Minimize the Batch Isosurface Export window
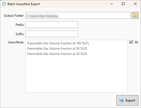The height and width of the screenshot is (108, 141). 111,4
